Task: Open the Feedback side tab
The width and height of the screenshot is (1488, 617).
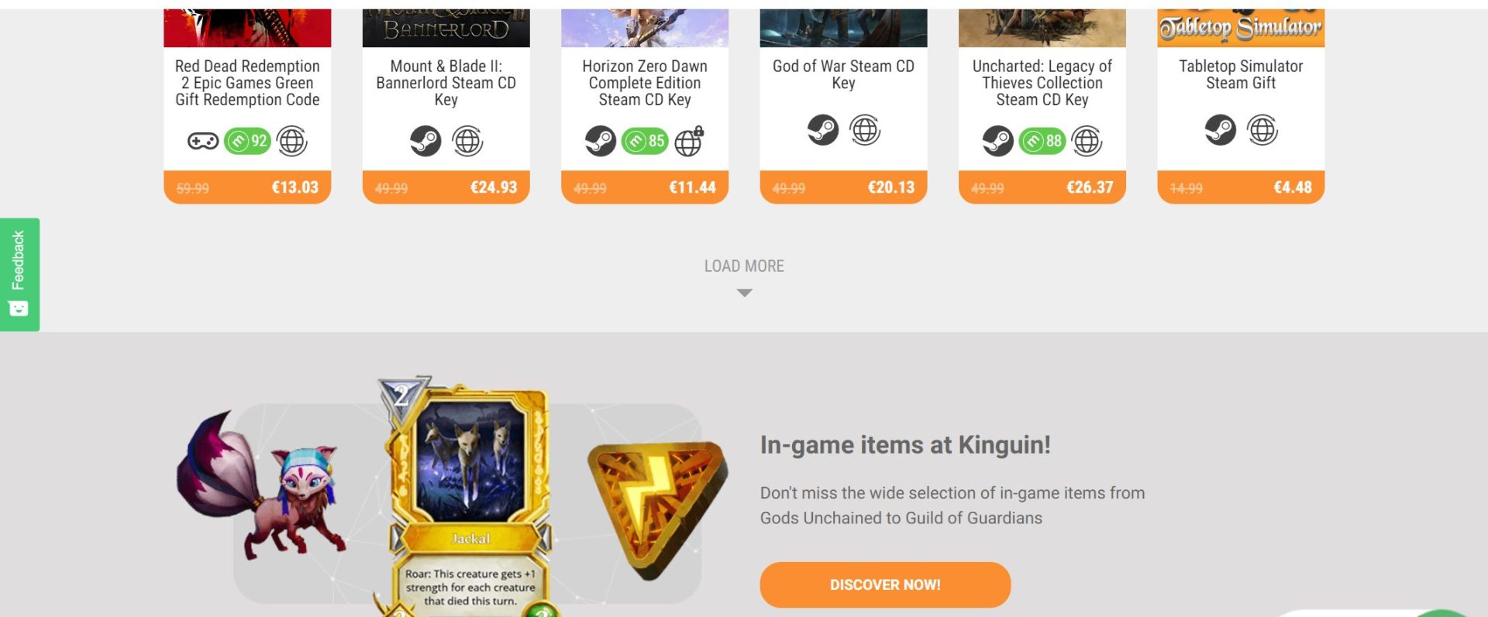Action: 19,274
